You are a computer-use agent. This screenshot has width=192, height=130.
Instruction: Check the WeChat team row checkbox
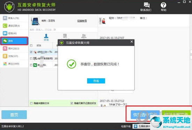click(x=31, y=65)
